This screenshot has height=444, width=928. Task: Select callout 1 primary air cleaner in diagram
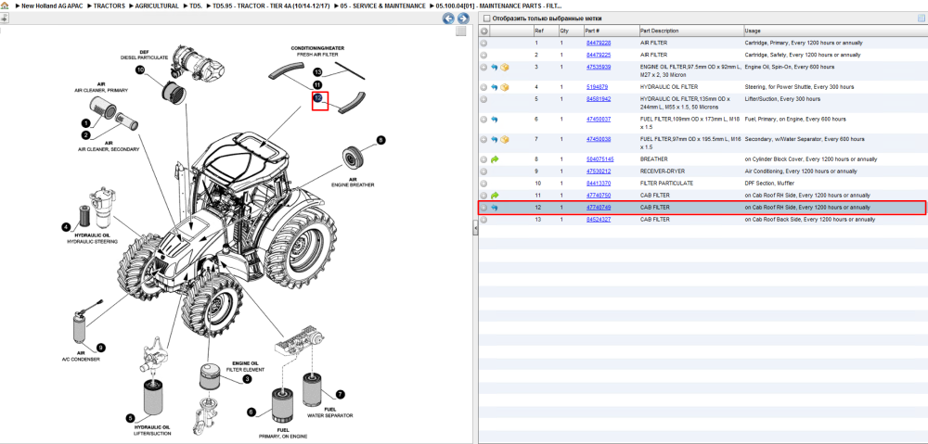(x=85, y=123)
